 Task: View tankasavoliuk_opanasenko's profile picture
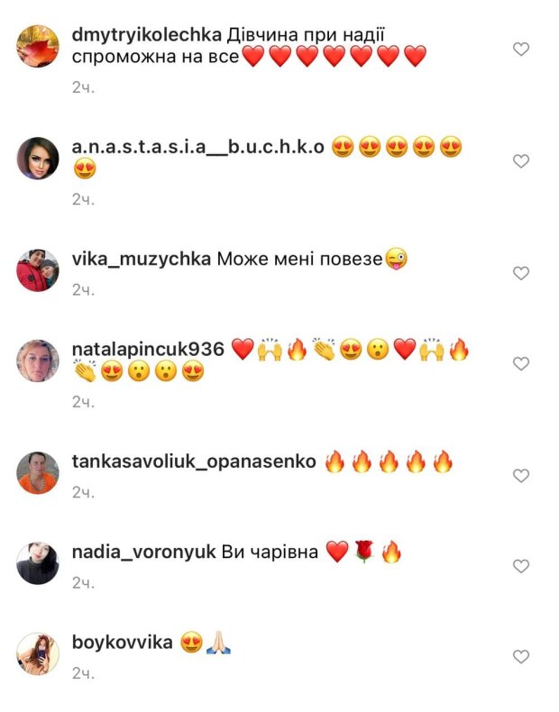click(38, 472)
